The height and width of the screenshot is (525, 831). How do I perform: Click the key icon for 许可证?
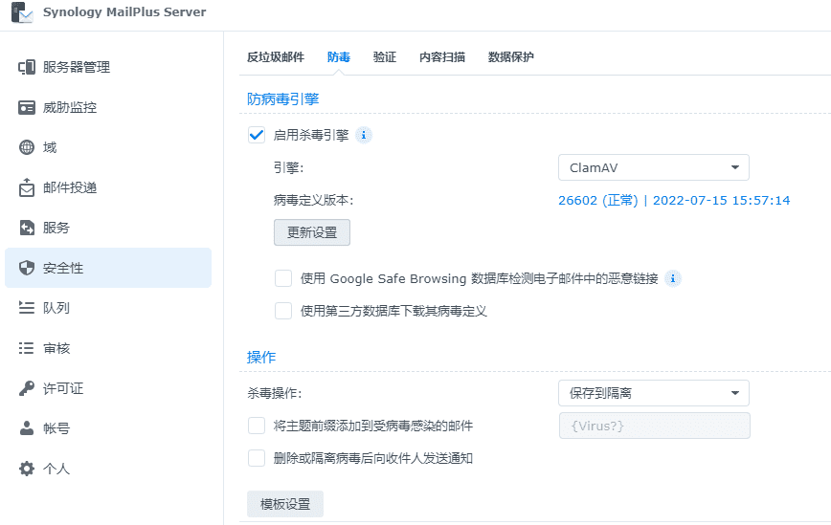point(27,388)
